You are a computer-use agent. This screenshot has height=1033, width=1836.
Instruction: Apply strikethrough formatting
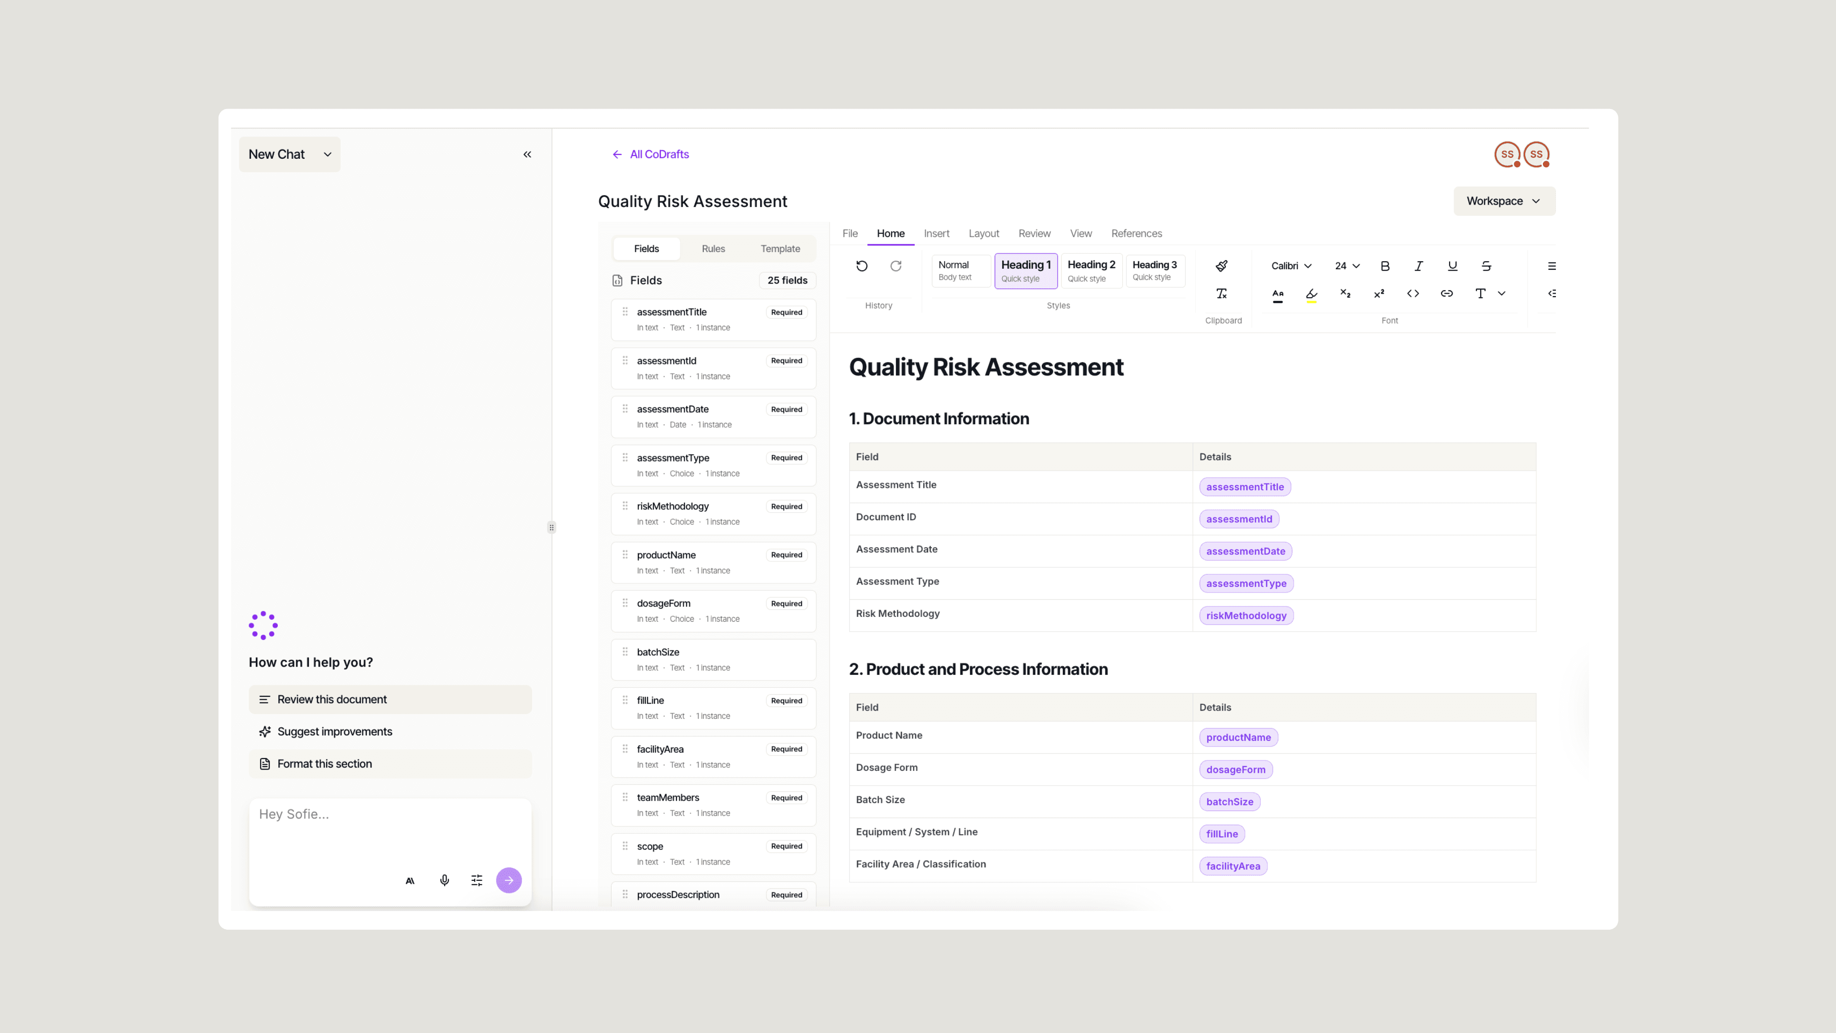1486,265
